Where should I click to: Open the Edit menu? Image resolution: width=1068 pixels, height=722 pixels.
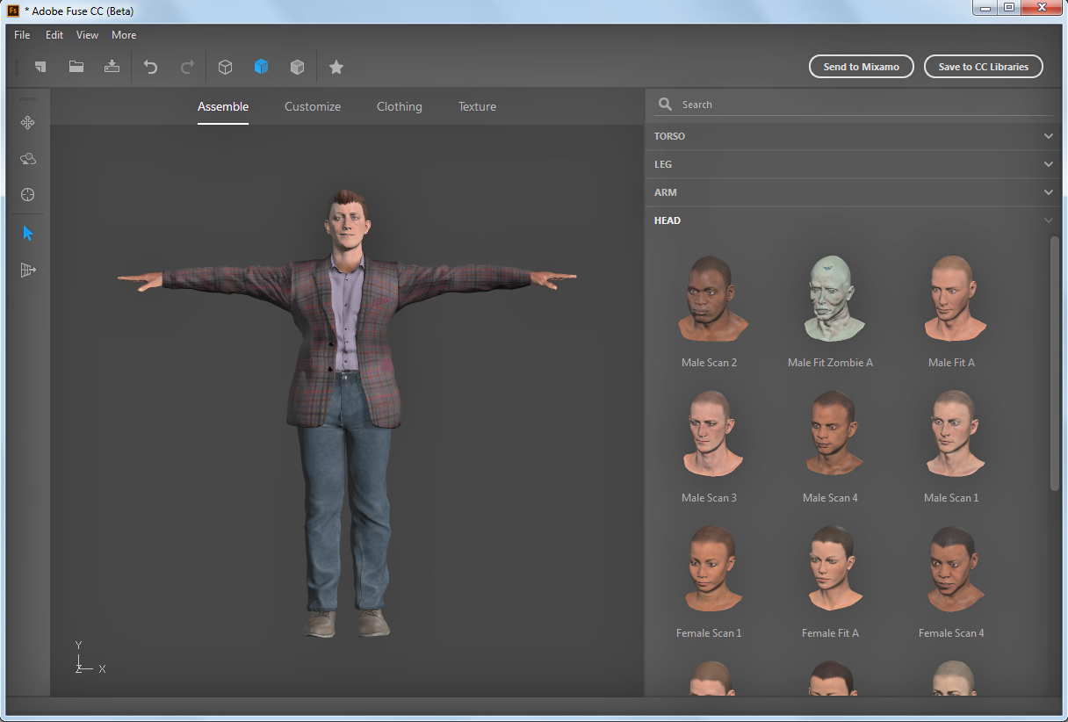54,35
